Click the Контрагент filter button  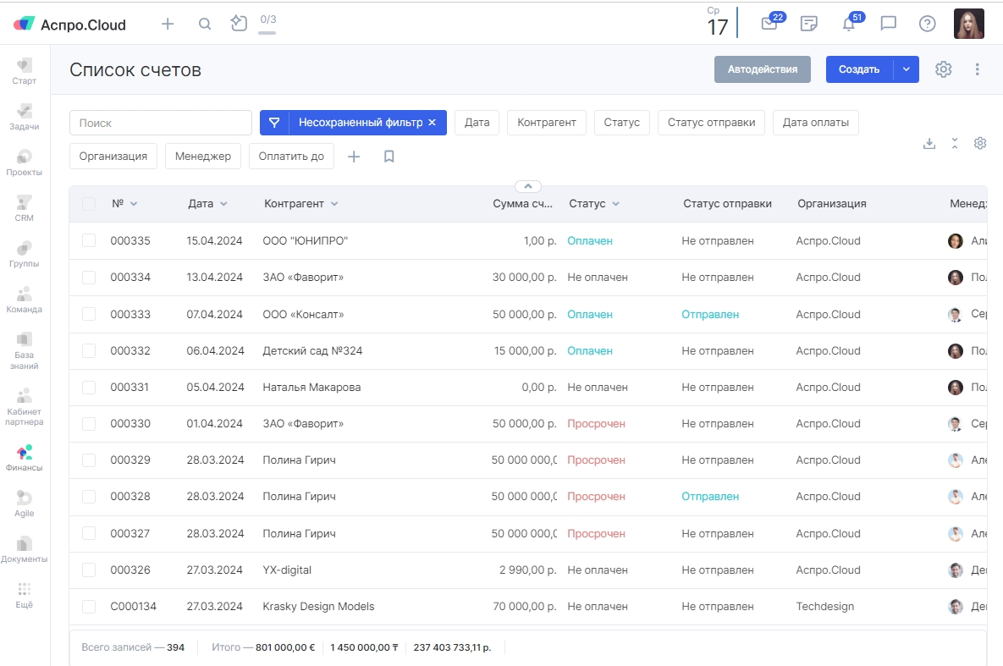point(547,123)
